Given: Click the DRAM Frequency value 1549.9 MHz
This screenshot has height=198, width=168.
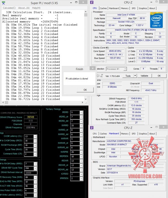Looking at the screenshot, I should click(x=136, y=98).
